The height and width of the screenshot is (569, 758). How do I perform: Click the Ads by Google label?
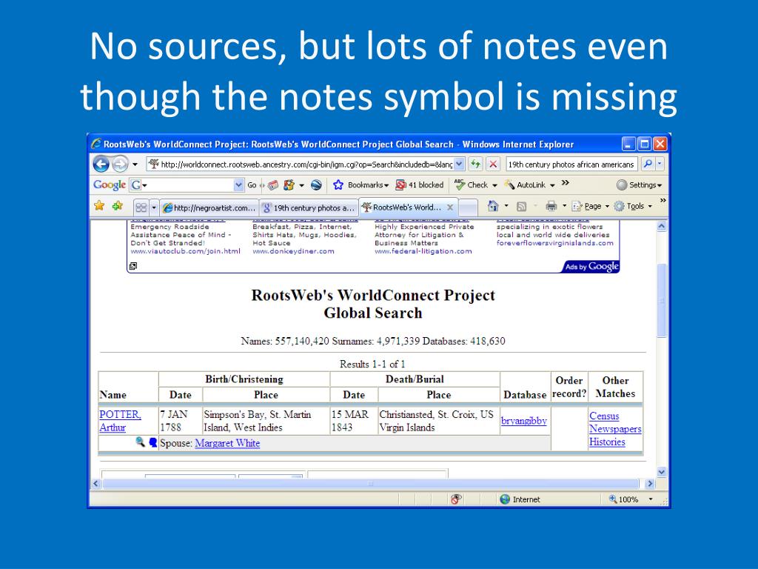591,267
